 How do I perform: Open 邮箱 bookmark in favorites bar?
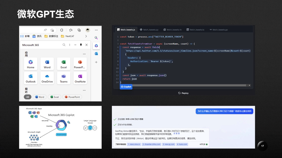(x=25, y=36)
